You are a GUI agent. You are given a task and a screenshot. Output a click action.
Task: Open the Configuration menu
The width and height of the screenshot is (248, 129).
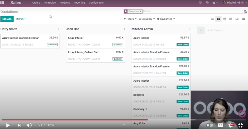pos(97,3)
